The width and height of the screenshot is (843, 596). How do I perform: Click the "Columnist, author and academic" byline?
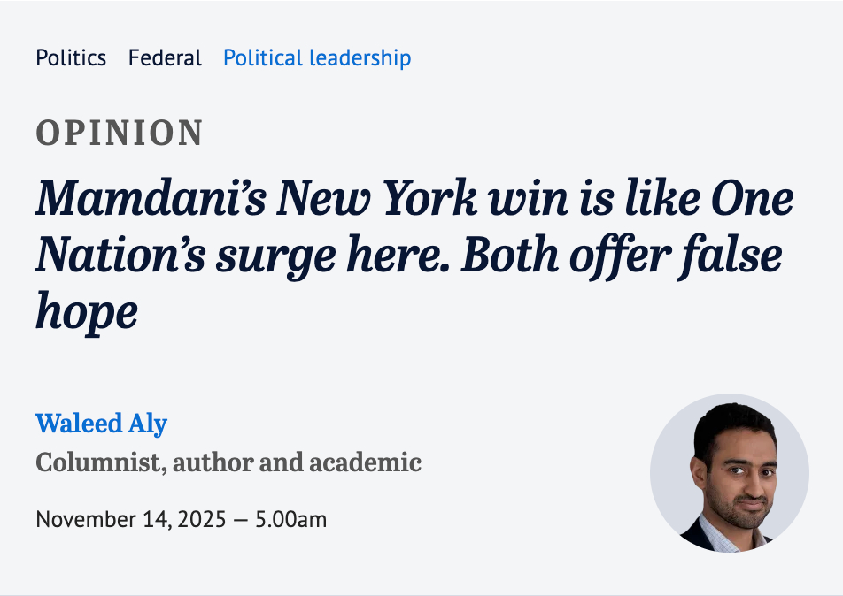tap(228, 462)
